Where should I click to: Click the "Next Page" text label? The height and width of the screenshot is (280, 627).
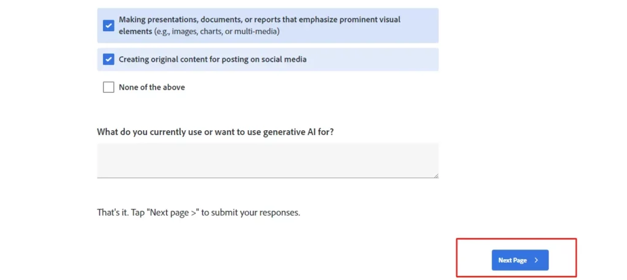click(x=512, y=260)
